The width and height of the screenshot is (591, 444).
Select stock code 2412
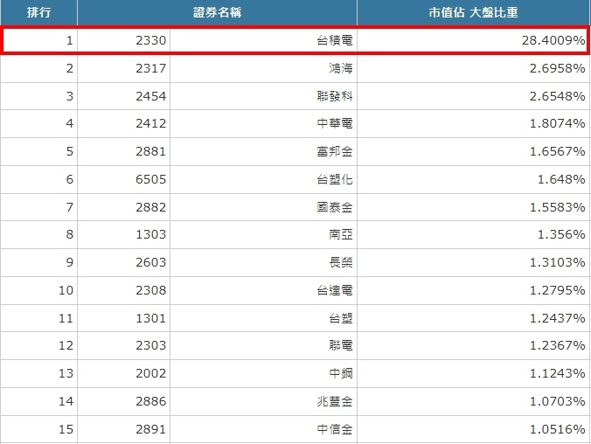click(150, 123)
